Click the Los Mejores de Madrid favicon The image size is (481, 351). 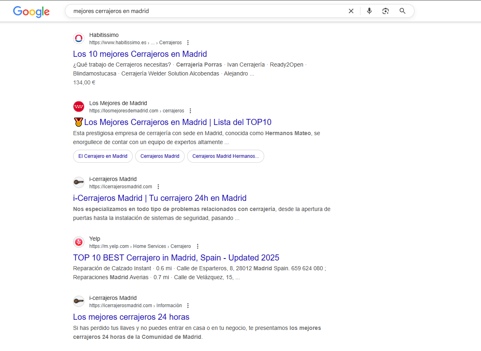pos(79,107)
